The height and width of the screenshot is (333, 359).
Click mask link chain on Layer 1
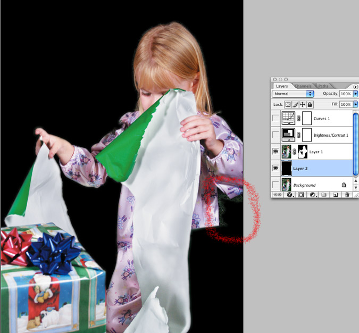pos(295,152)
